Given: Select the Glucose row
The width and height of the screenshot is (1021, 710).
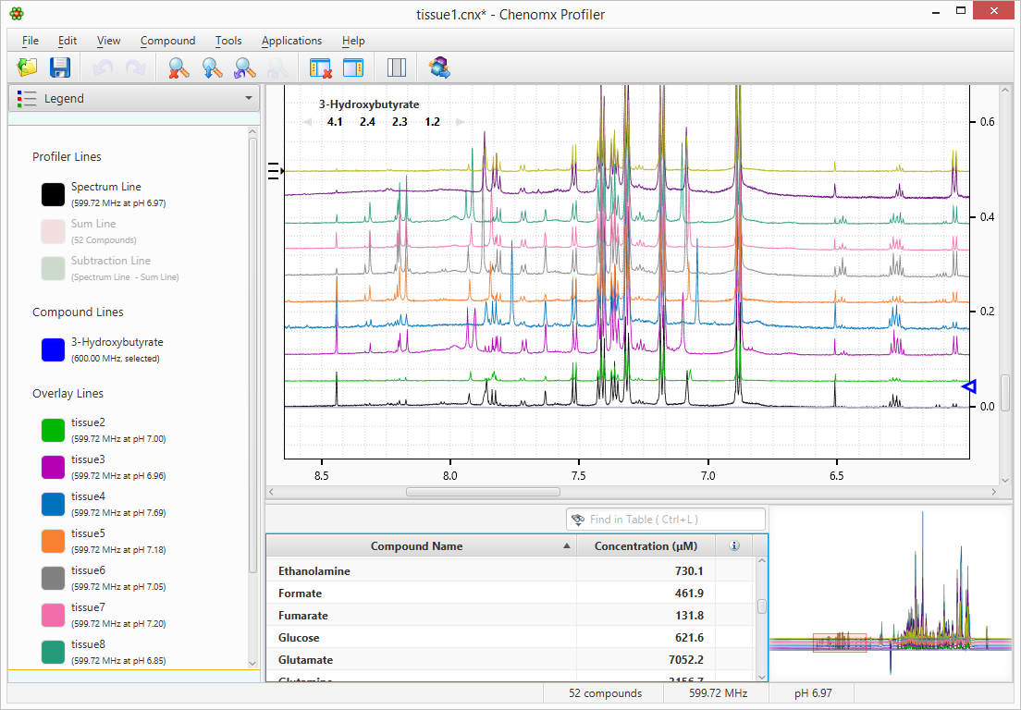Looking at the screenshot, I should click(x=511, y=637).
